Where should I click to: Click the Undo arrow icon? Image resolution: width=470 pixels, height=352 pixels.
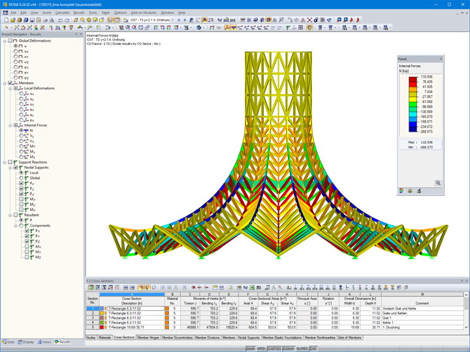(60, 20)
